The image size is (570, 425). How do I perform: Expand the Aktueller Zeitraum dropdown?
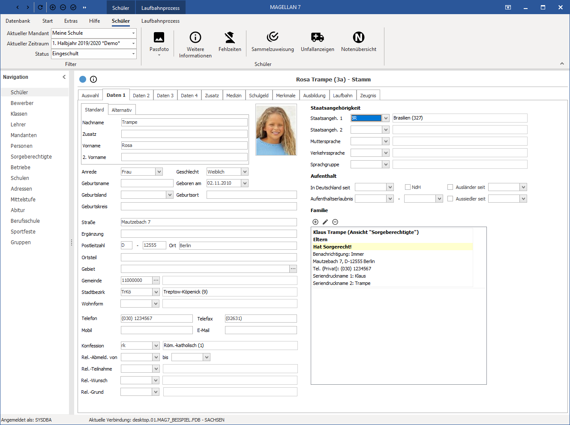pos(133,43)
